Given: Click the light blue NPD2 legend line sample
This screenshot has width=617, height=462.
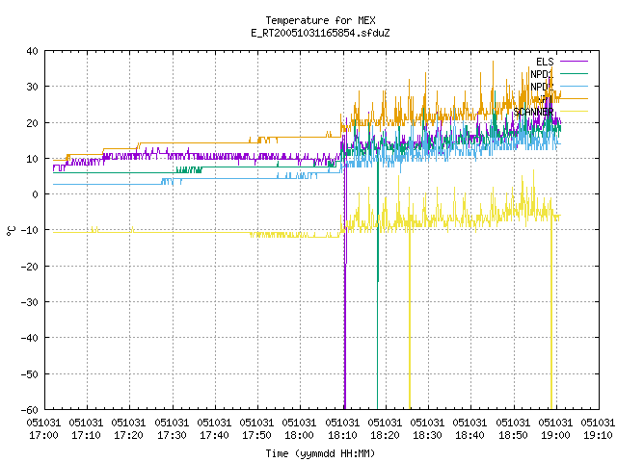Looking at the screenshot, I should 574,86.
